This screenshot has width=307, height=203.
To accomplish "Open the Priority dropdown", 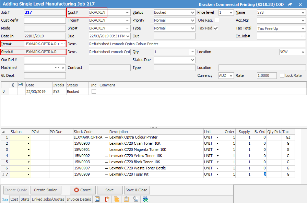I will [192, 20].
